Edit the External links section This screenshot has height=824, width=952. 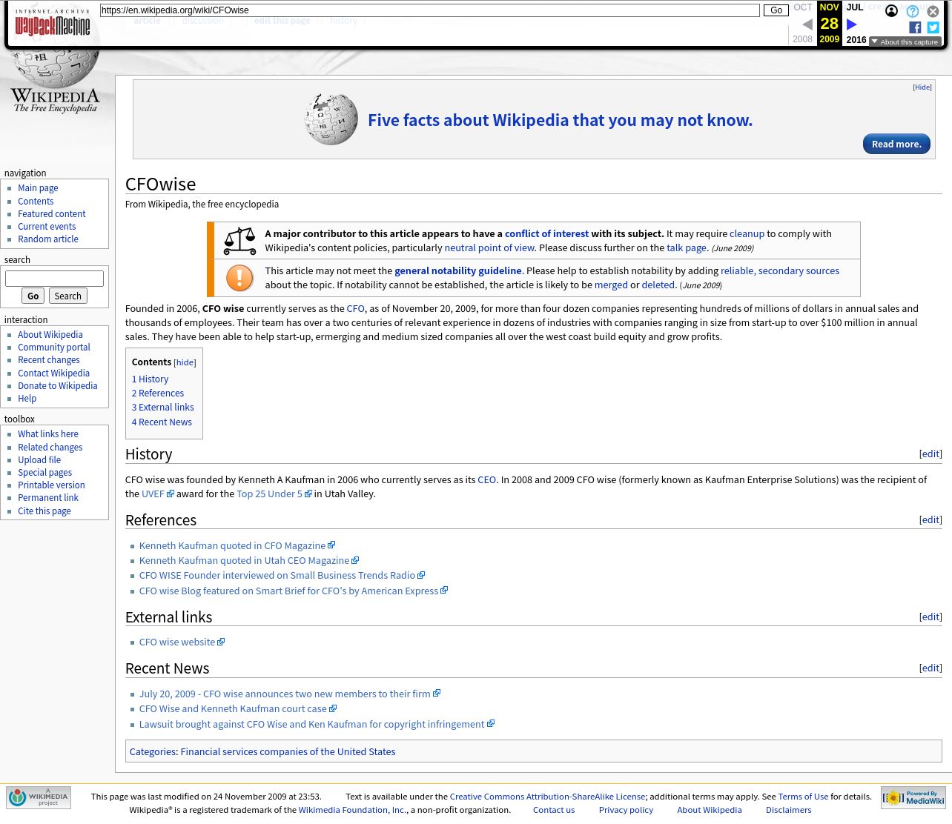pos(930,617)
